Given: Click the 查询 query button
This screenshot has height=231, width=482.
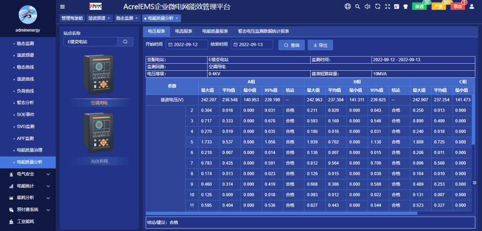Looking at the screenshot, I should [x=291, y=45].
